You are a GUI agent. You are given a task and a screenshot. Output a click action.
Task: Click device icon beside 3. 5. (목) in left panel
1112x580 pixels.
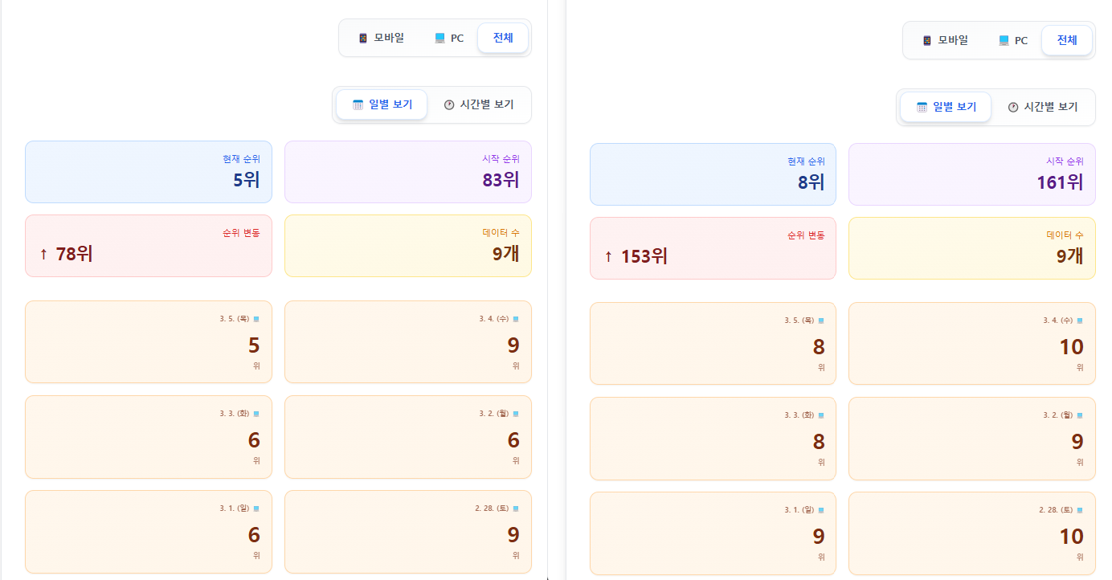256,319
